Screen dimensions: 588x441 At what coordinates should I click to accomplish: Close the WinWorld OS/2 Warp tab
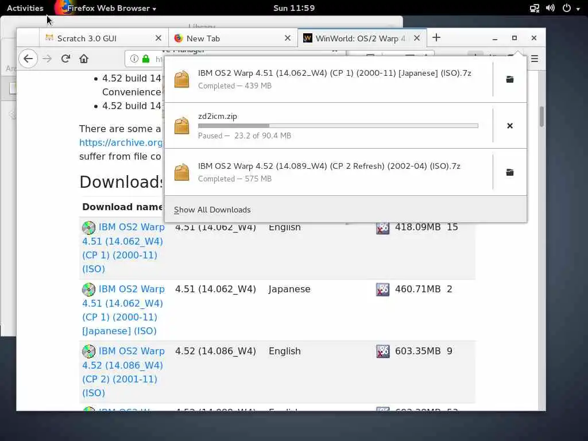coord(417,38)
